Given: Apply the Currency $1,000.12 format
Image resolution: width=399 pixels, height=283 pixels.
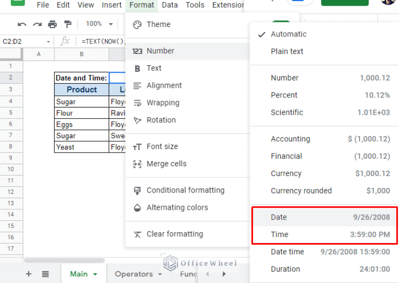Looking at the screenshot, I should tap(324, 173).
